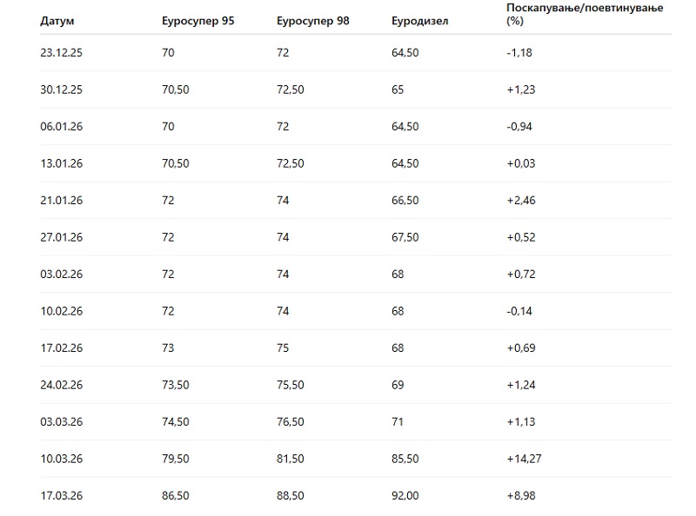Viewport: 696px width, 516px height.
Task: Click the date 30.12.25
Action: point(61,89)
